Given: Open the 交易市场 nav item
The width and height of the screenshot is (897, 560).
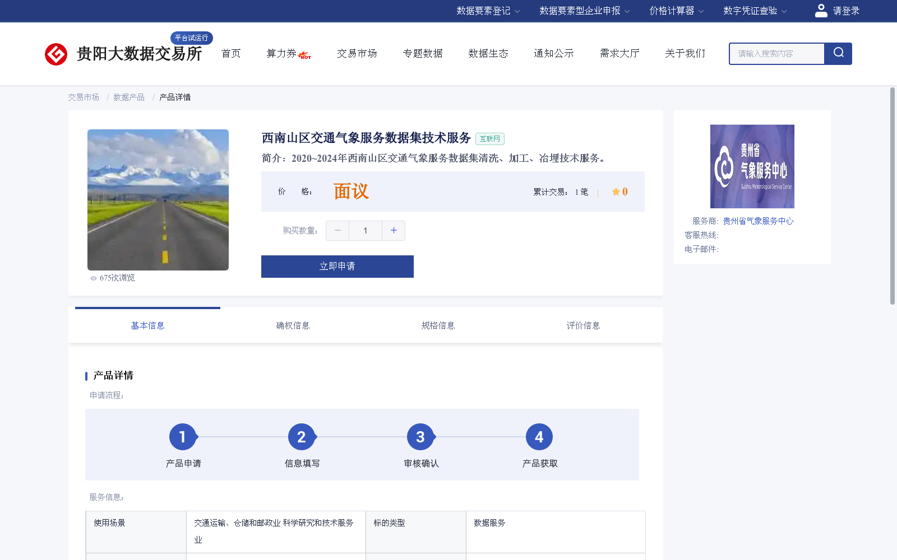Looking at the screenshot, I should [357, 53].
